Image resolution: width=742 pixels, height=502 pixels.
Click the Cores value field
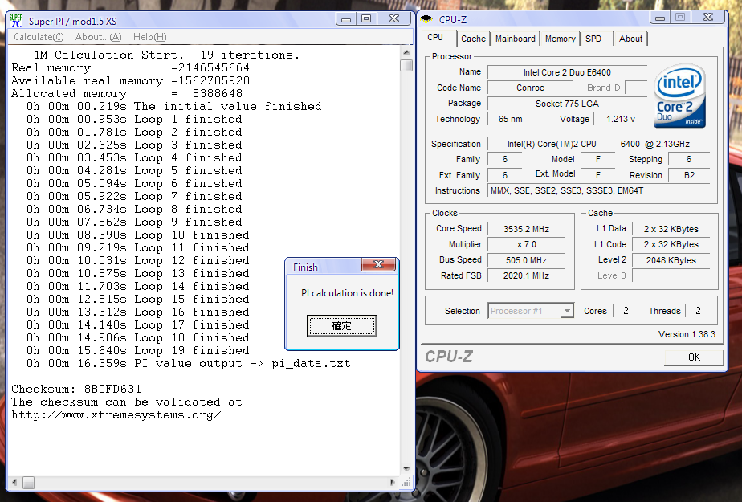click(626, 311)
